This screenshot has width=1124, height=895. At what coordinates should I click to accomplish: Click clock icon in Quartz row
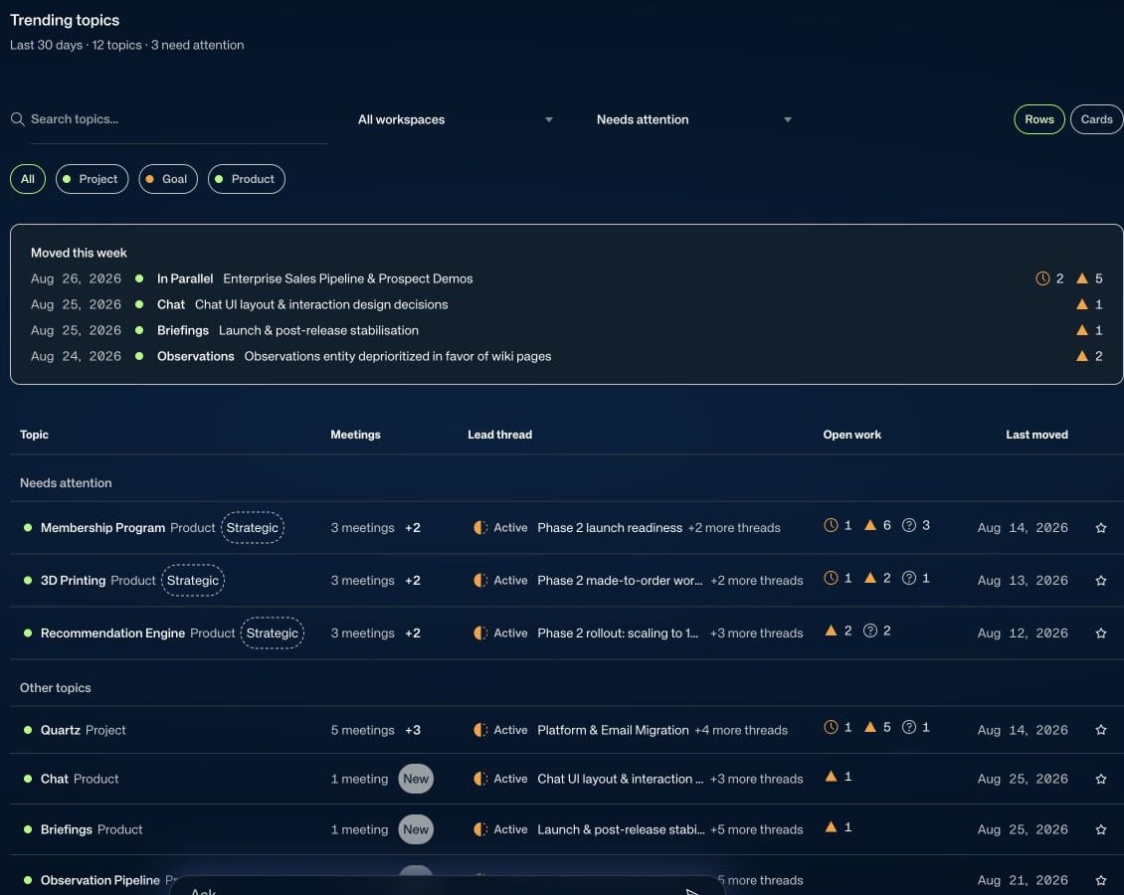coord(831,727)
